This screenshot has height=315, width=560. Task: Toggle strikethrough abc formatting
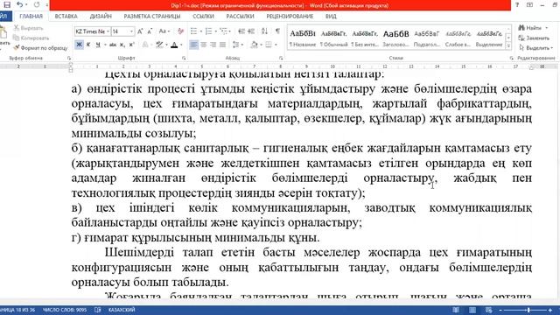pyautogui.click(x=113, y=45)
